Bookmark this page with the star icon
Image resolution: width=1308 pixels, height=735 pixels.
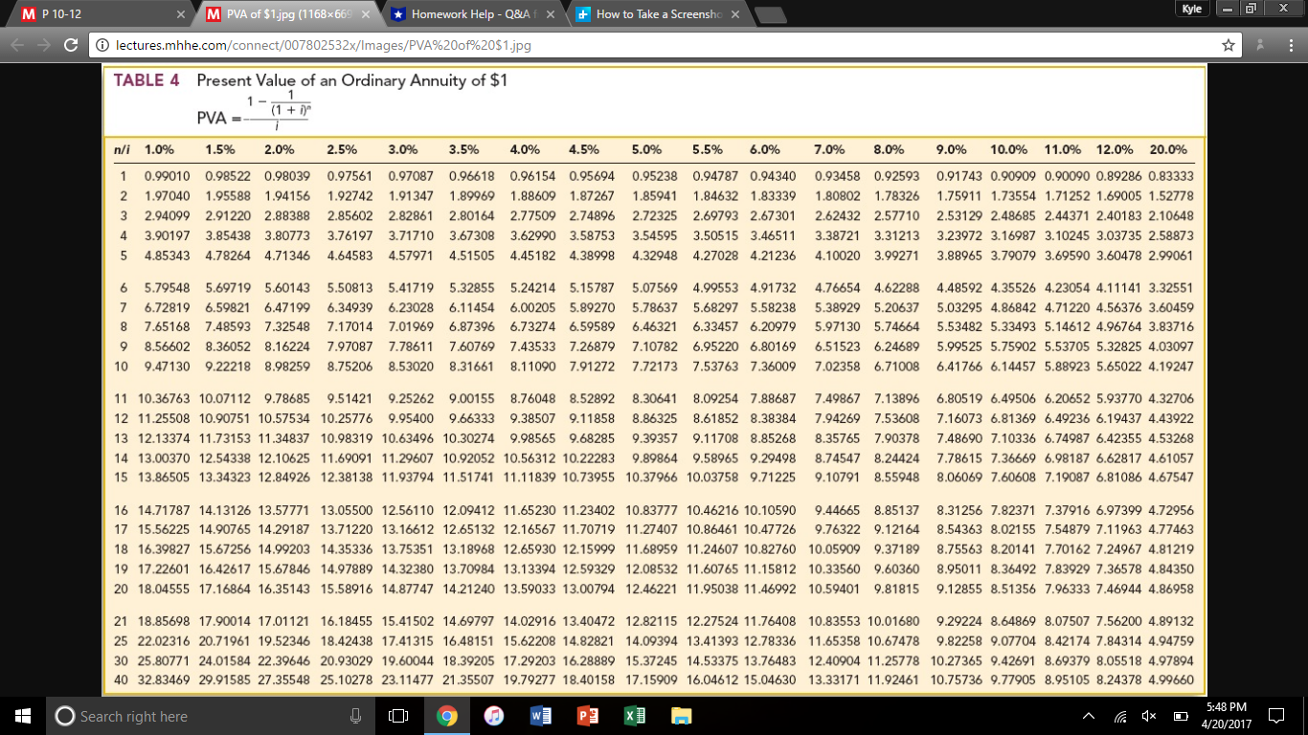[1227, 45]
